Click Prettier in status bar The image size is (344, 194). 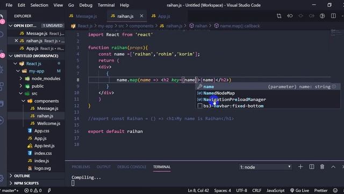click(x=320, y=190)
